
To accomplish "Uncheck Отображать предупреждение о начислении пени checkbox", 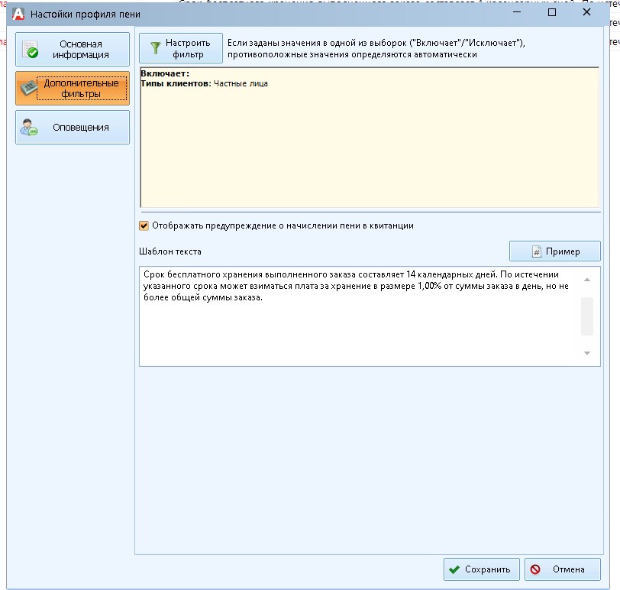I will [x=144, y=225].
